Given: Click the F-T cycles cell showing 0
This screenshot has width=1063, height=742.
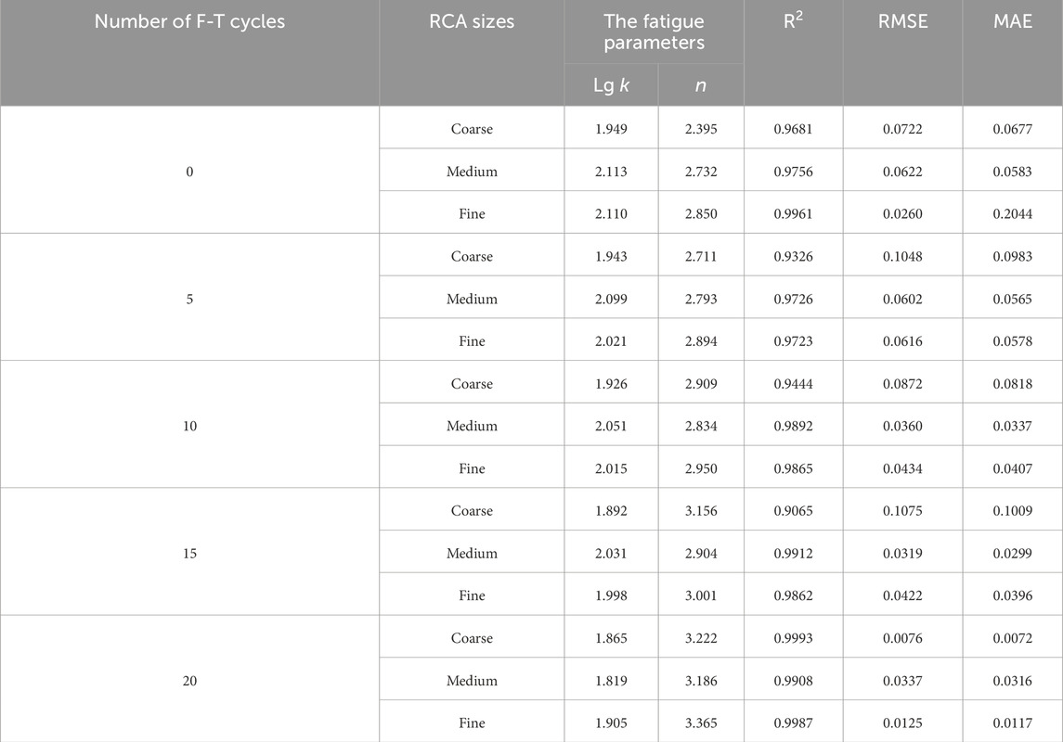Looking at the screenshot, I should coord(189,170).
